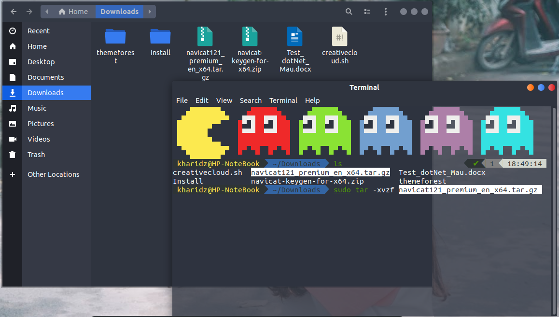
Task: Open the Terminal File menu
Action: tap(182, 101)
